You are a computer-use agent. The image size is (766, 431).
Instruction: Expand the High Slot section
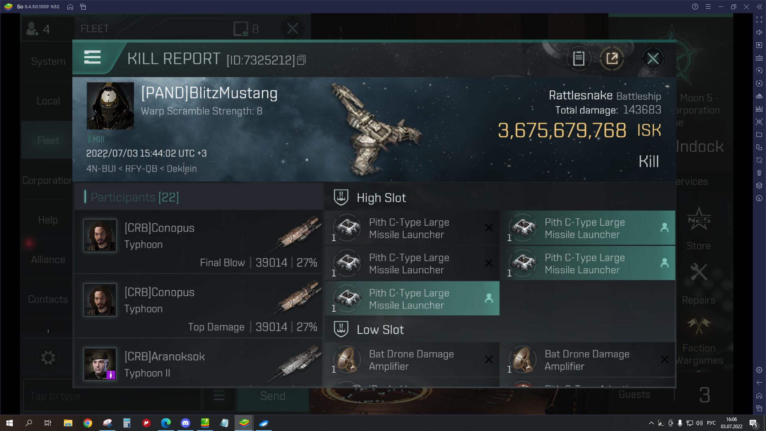point(381,198)
